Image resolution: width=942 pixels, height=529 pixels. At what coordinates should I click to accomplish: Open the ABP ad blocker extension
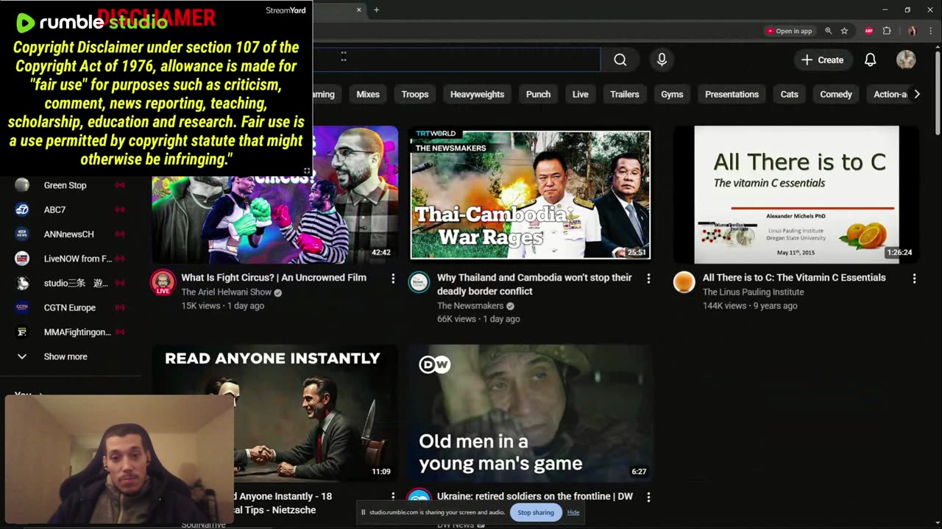tap(869, 31)
